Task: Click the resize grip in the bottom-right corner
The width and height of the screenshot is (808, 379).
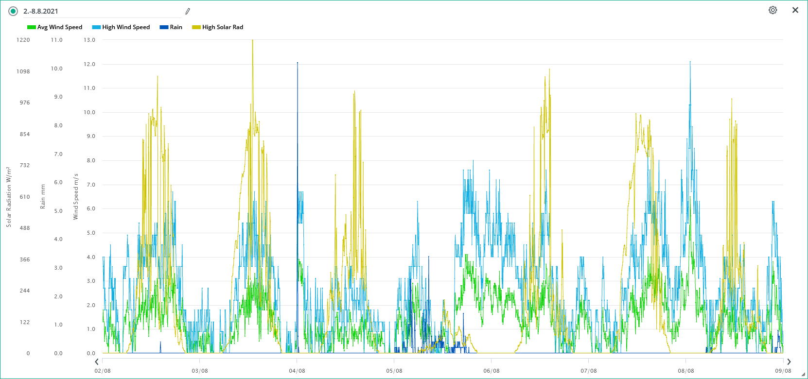Action: pos(804,375)
